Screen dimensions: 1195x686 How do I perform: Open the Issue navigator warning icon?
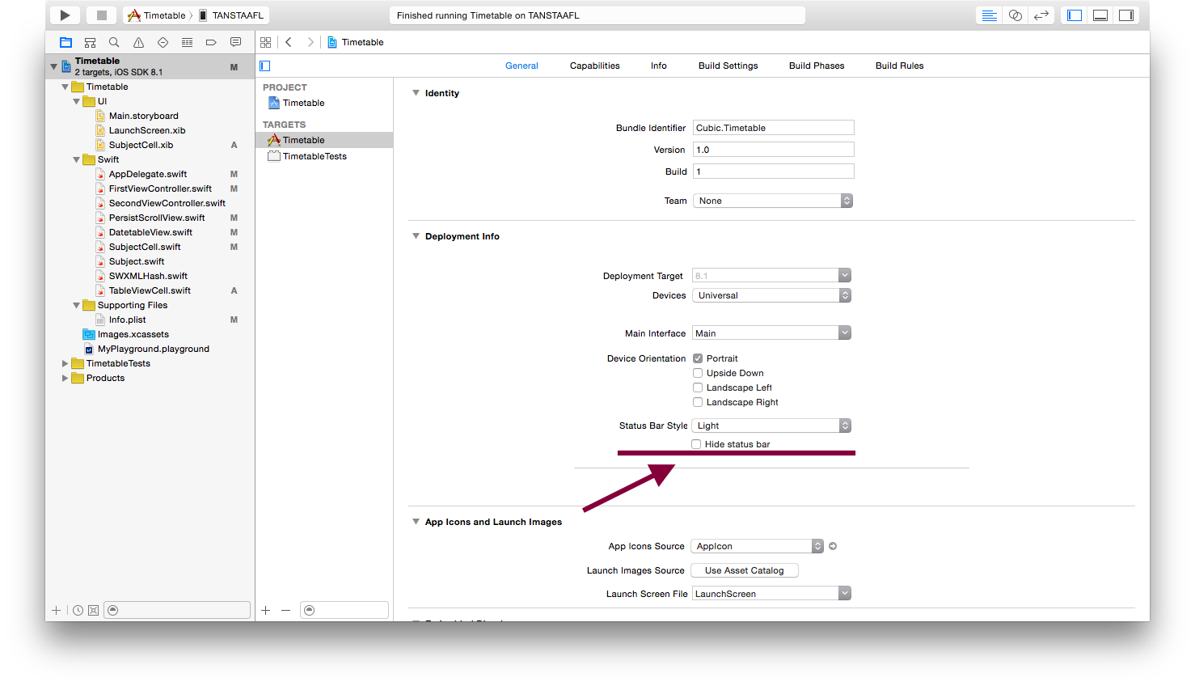pyautogui.click(x=138, y=42)
